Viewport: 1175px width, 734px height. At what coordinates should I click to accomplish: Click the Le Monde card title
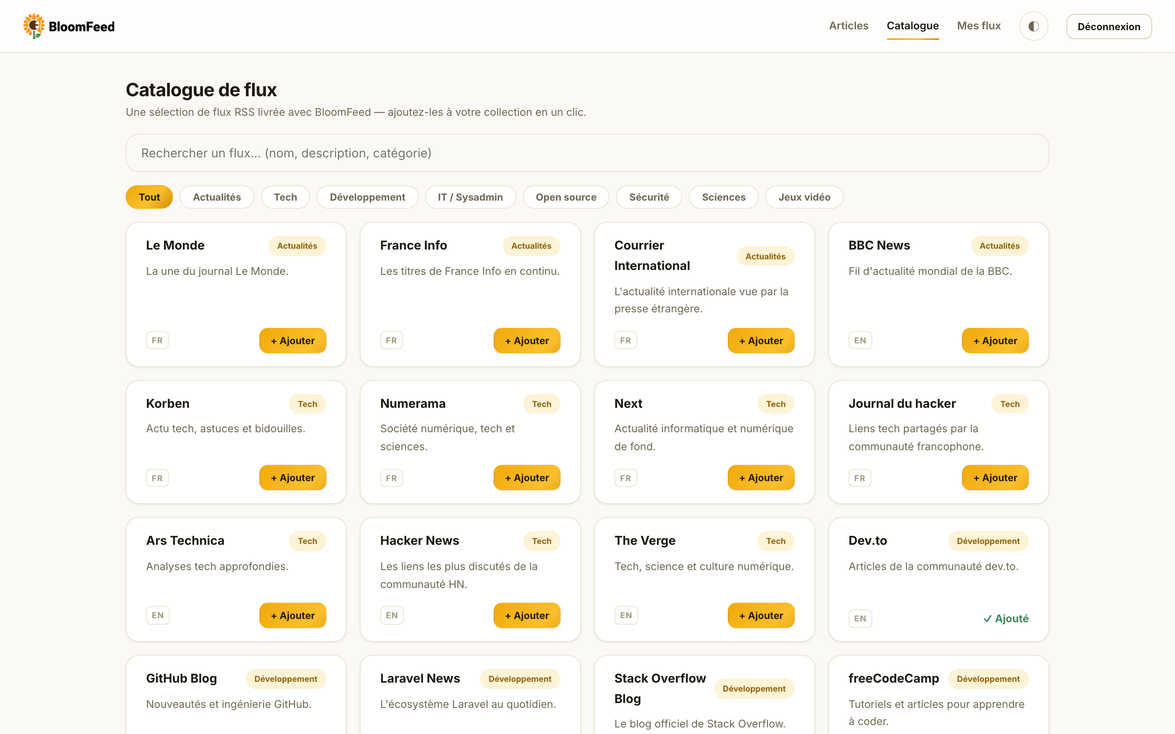click(x=175, y=245)
